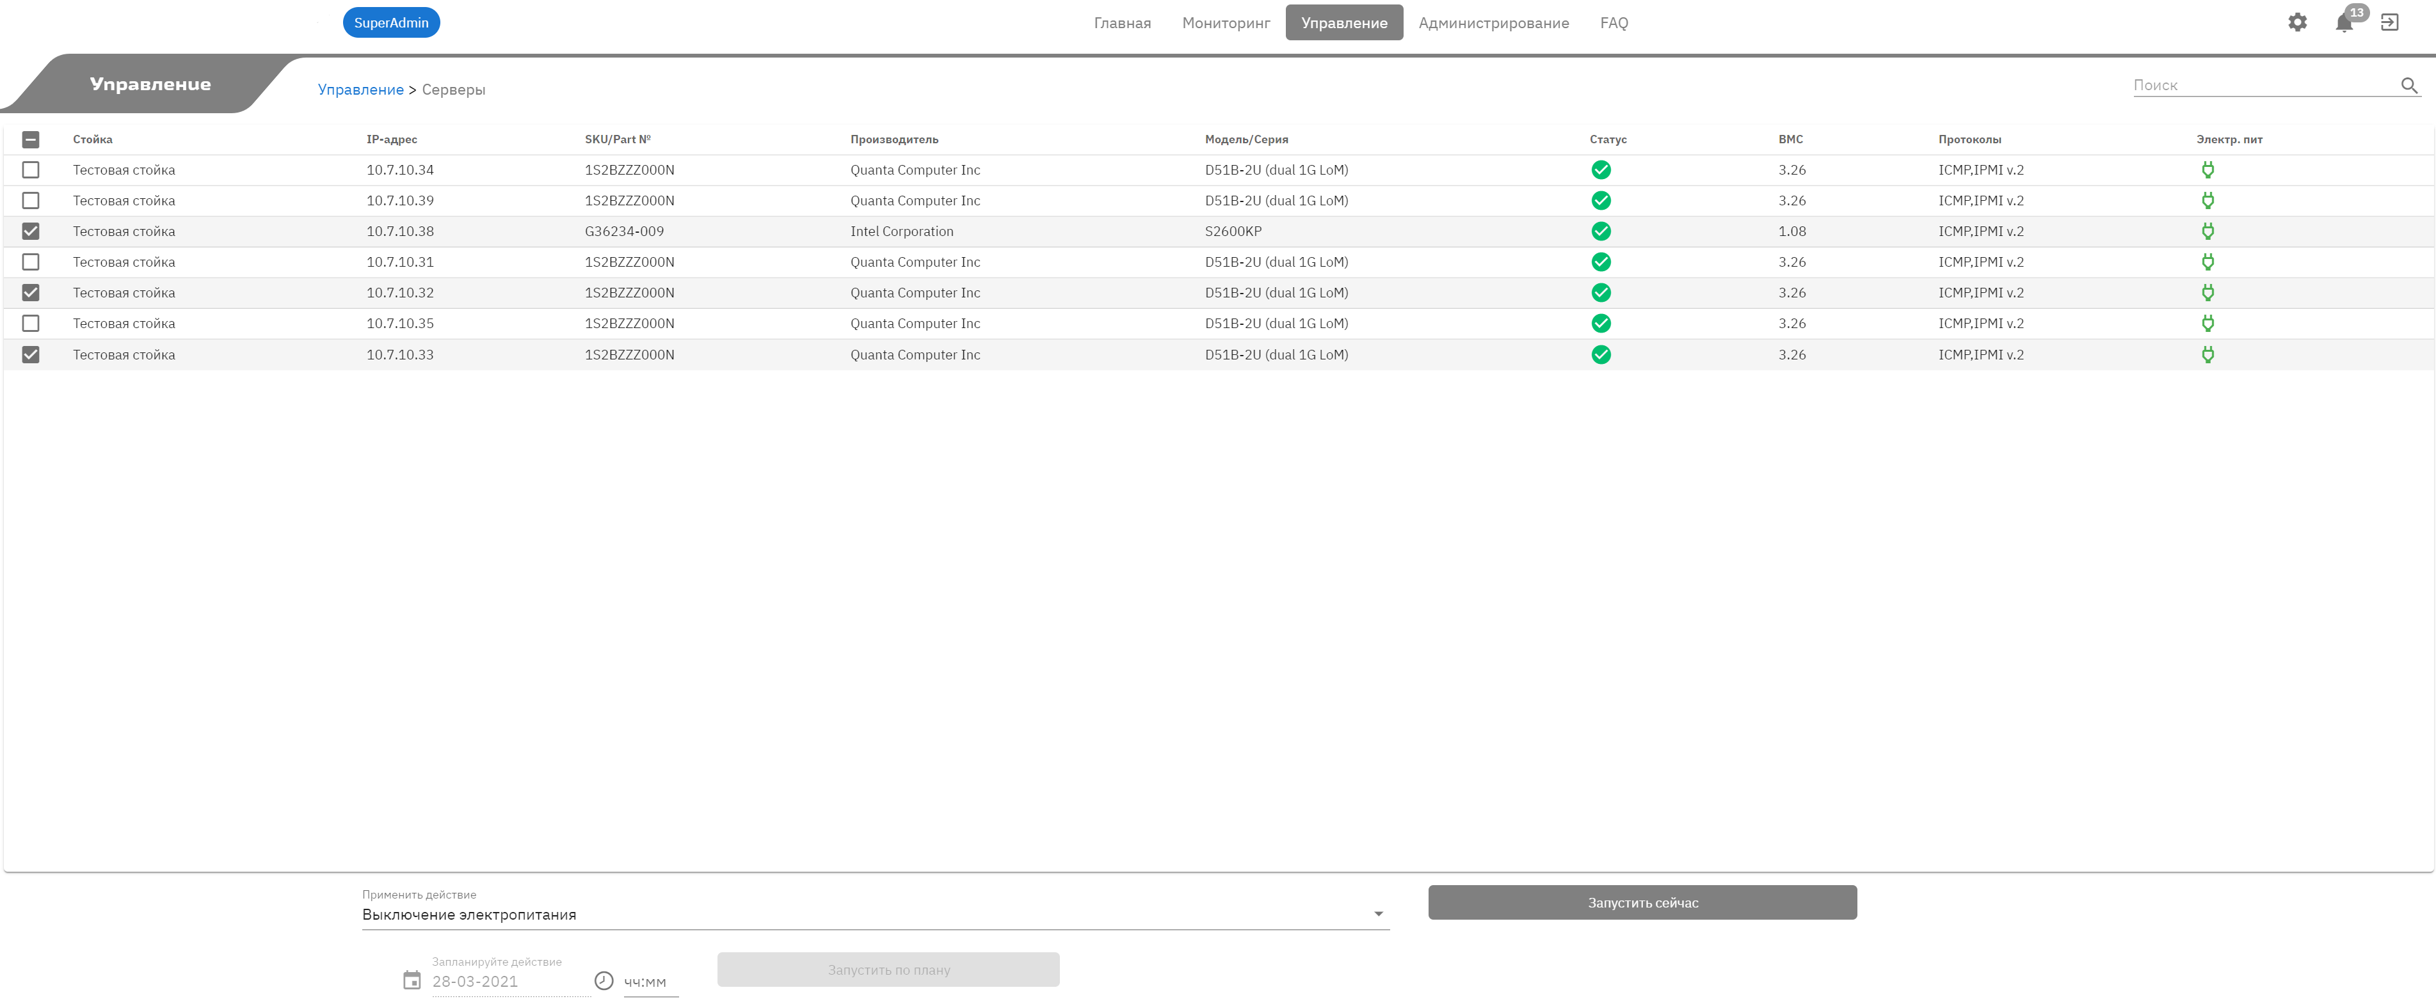Screen dimensions: 2436x1006
Task: Toggle the select-all checkbox in the table header
Action: 30,140
